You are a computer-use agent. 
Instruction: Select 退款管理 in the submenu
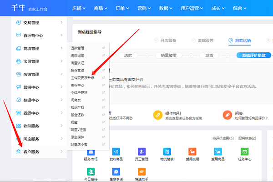tap(77, 48)
